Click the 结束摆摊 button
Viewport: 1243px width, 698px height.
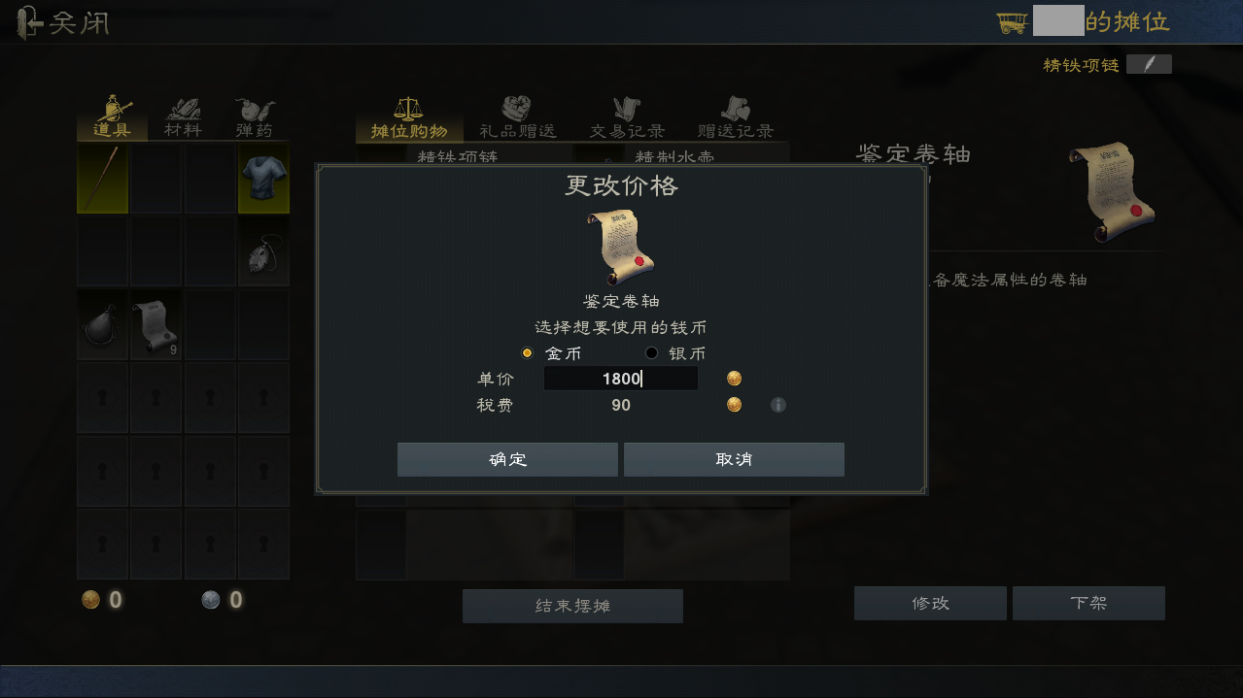[572, 606]
